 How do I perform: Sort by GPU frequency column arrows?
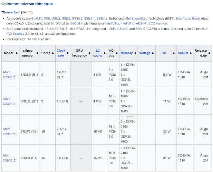[89, 53]
